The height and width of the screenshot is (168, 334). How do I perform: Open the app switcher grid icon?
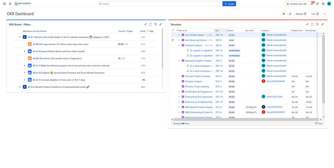pyautogui.click(x=10, y=4)
